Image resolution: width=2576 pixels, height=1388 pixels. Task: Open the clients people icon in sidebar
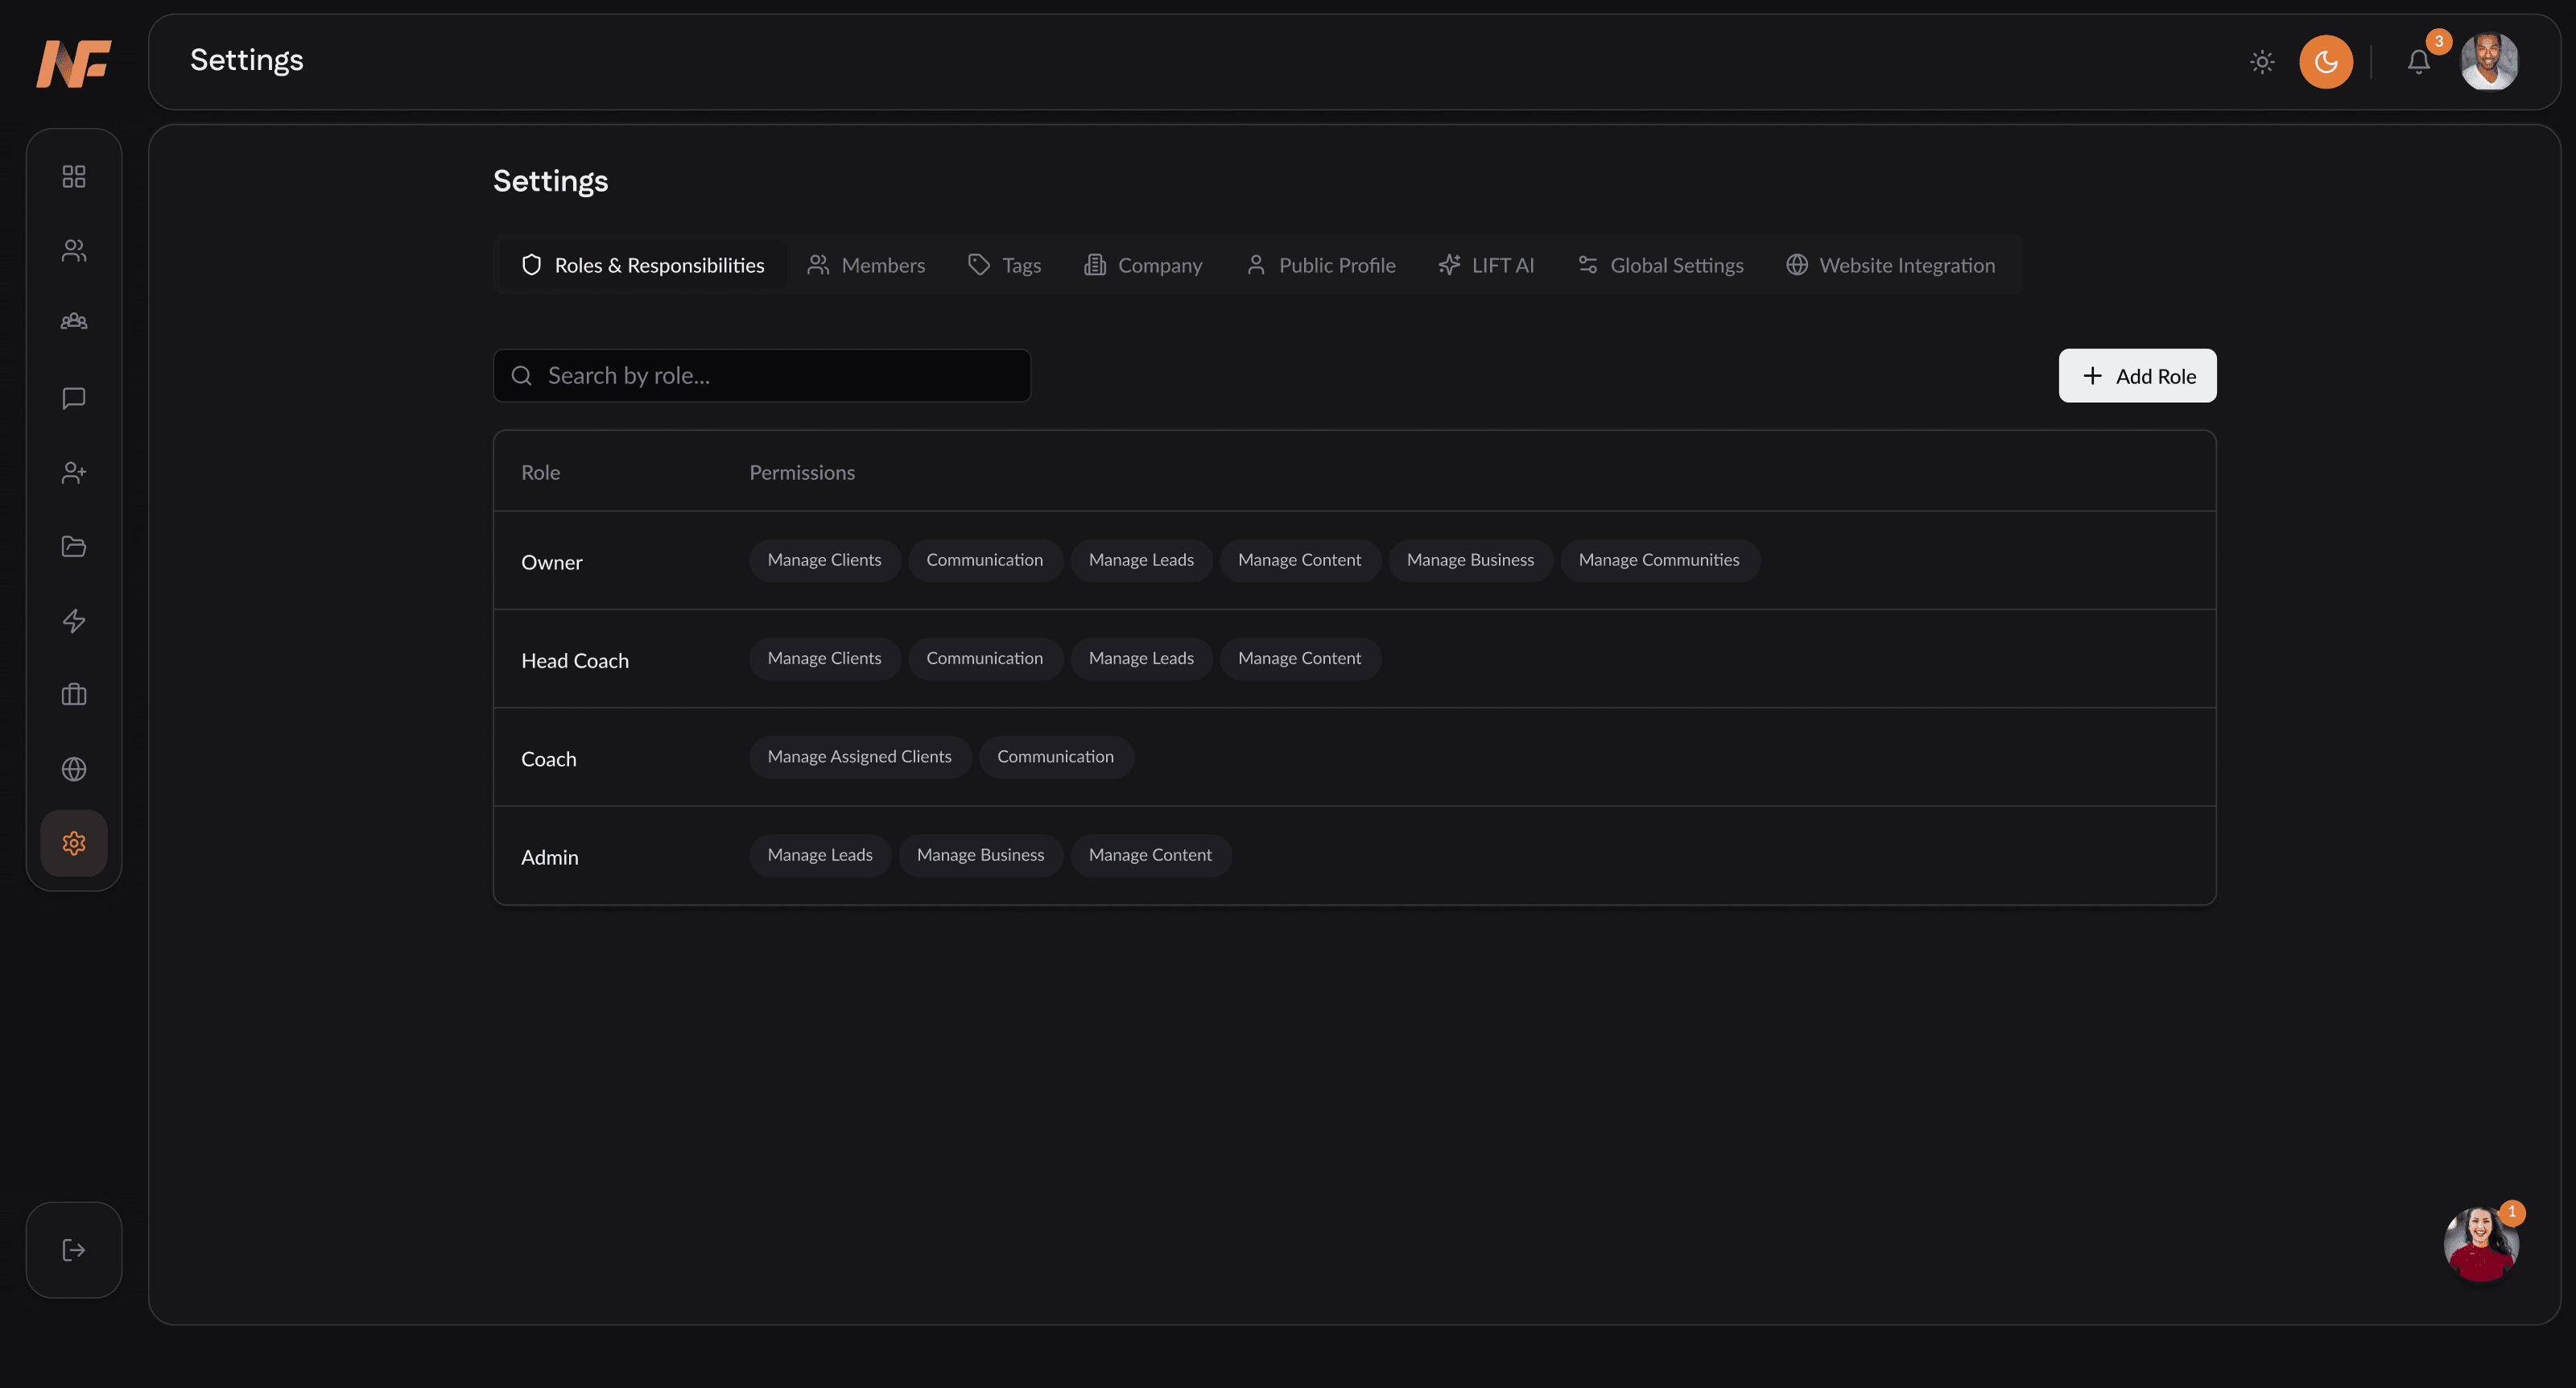click(74, 250)
